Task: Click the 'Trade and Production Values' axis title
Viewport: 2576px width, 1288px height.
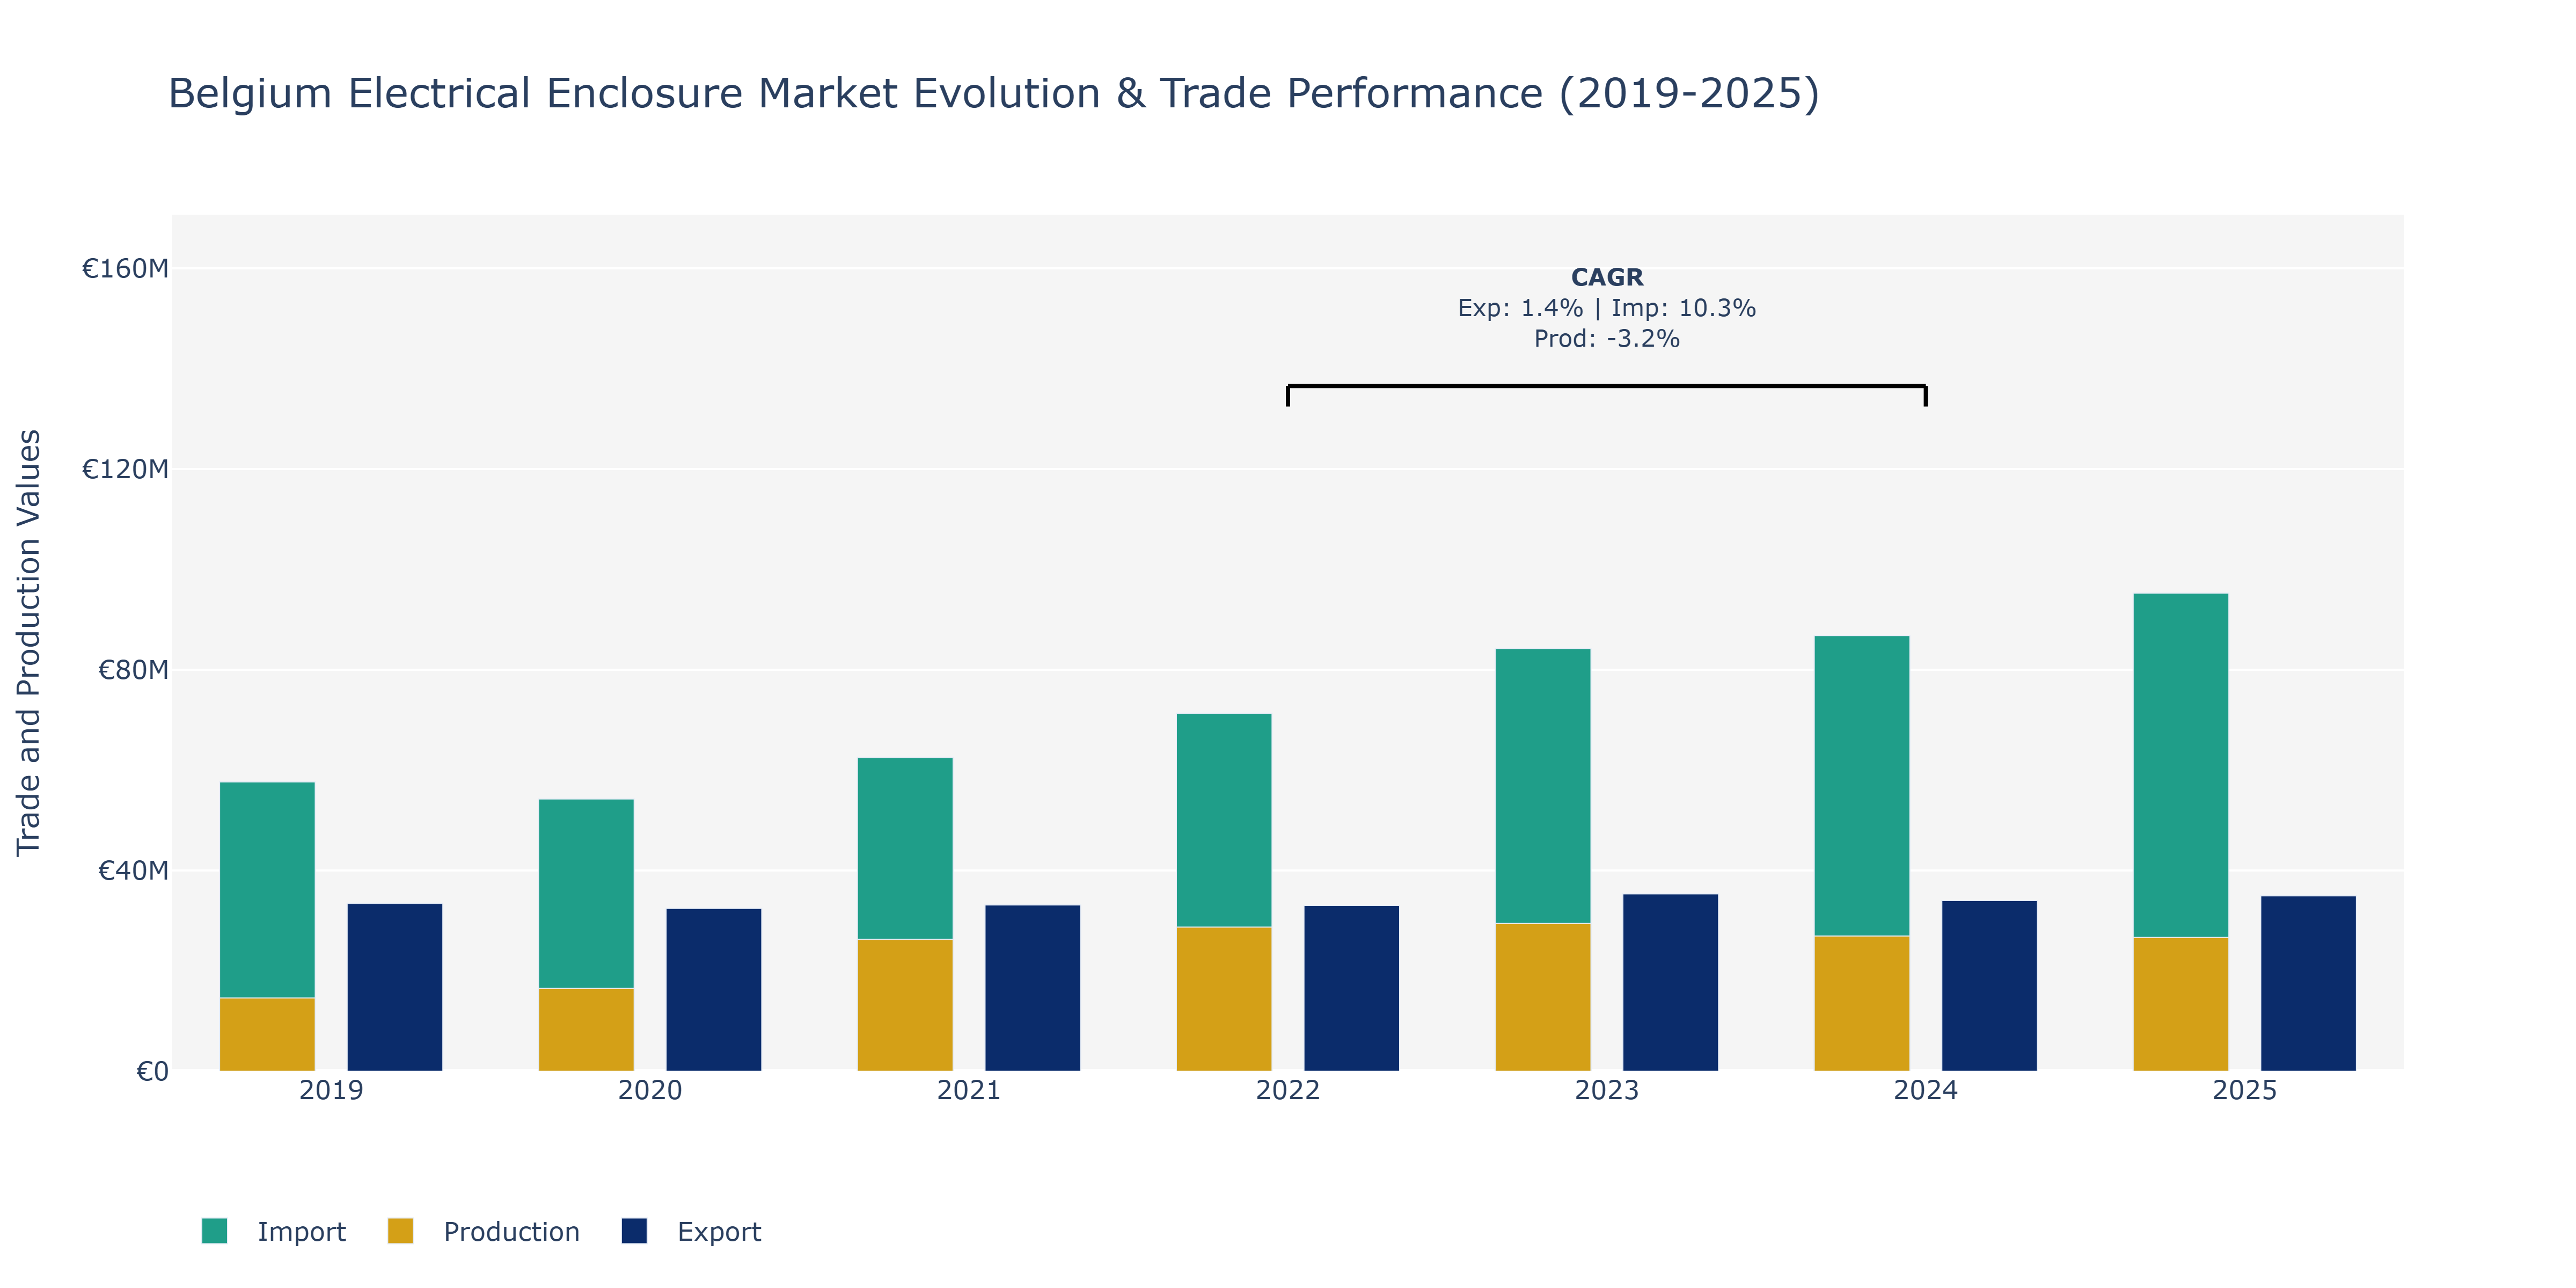Action: pyautogui.click(x=28, y=643)
